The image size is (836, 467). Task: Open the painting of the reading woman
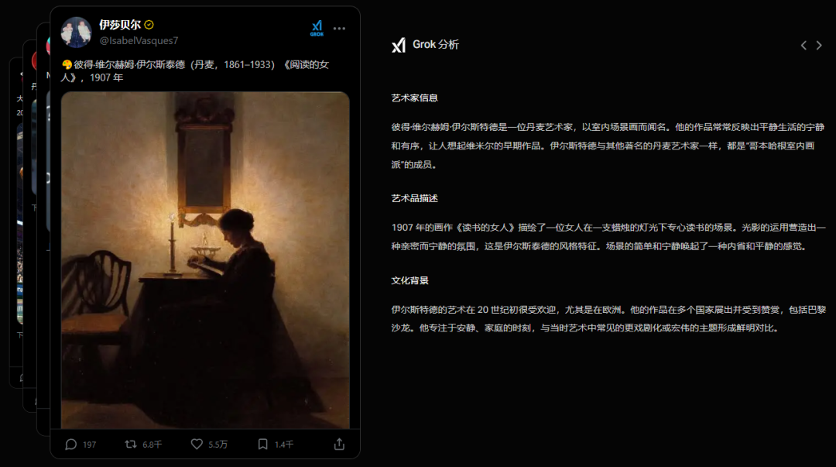click(x=205, y=260)
